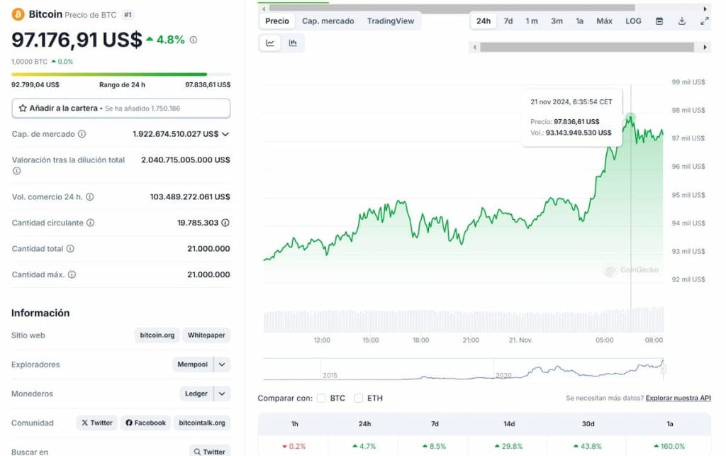Open the Facebook community link
The width and height of the screenshot is (726, 456).
(x=146, y=423)
